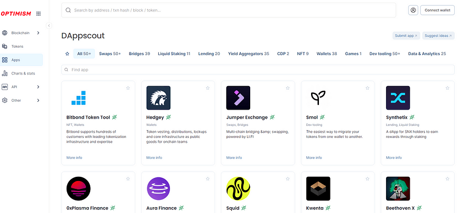This screenshot has width=459, height=213.
Task: Click the API icon in sidebar
Action: click(x=5, y=87)
